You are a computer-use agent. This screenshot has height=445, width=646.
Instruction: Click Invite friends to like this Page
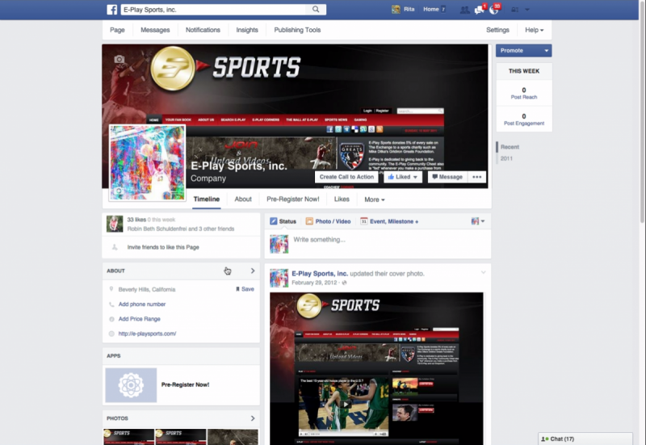coord(163,247)
